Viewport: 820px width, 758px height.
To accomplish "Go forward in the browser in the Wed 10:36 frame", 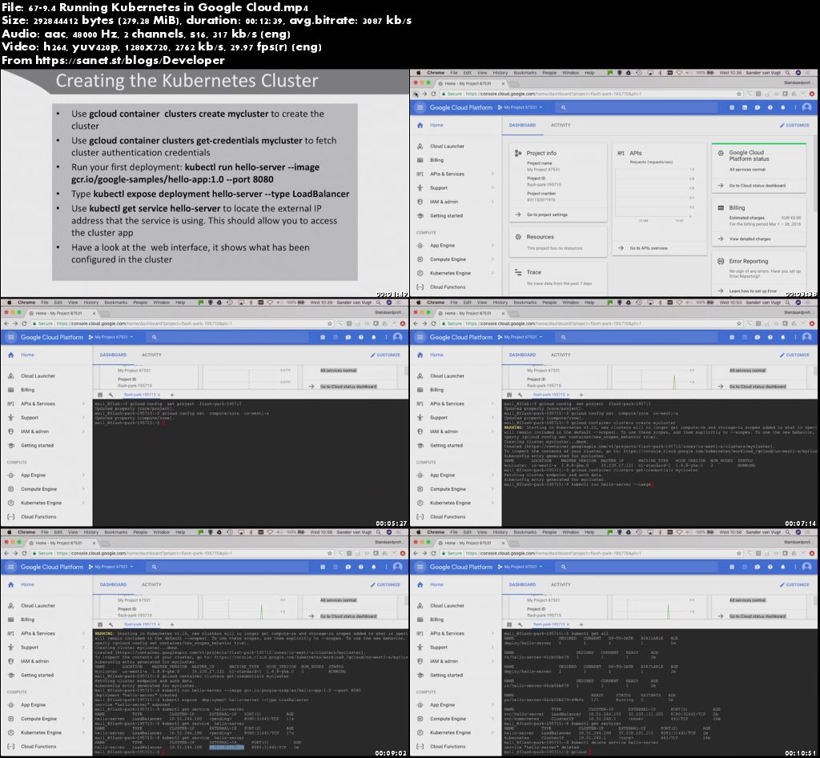I will pos(424,94).
